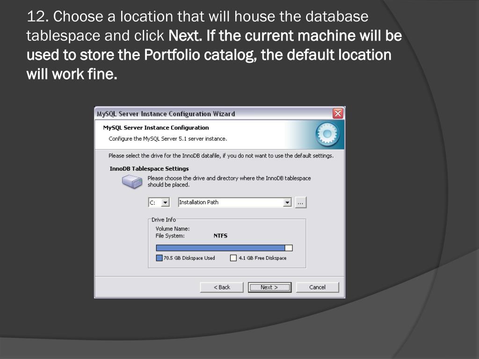Viewport: 479px width, 359px height.
Task: Click 'Configure the MySQL Server 5.1 server instance.' text
Action: click(x=168, y=138)
